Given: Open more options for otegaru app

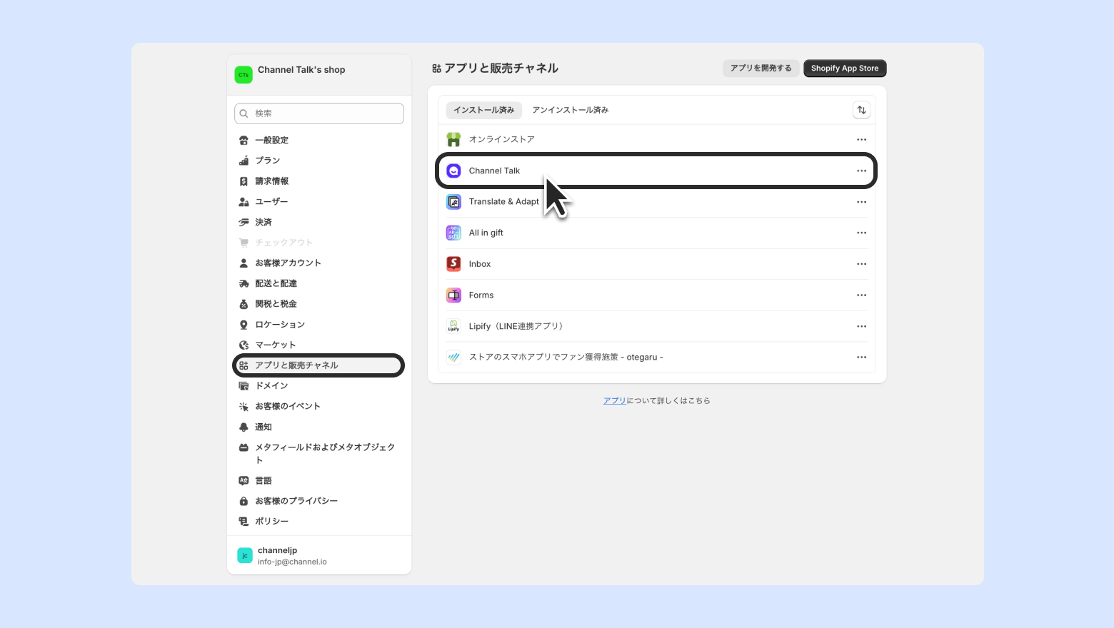Looking at the screenshot, I should [x=861, y=357].
